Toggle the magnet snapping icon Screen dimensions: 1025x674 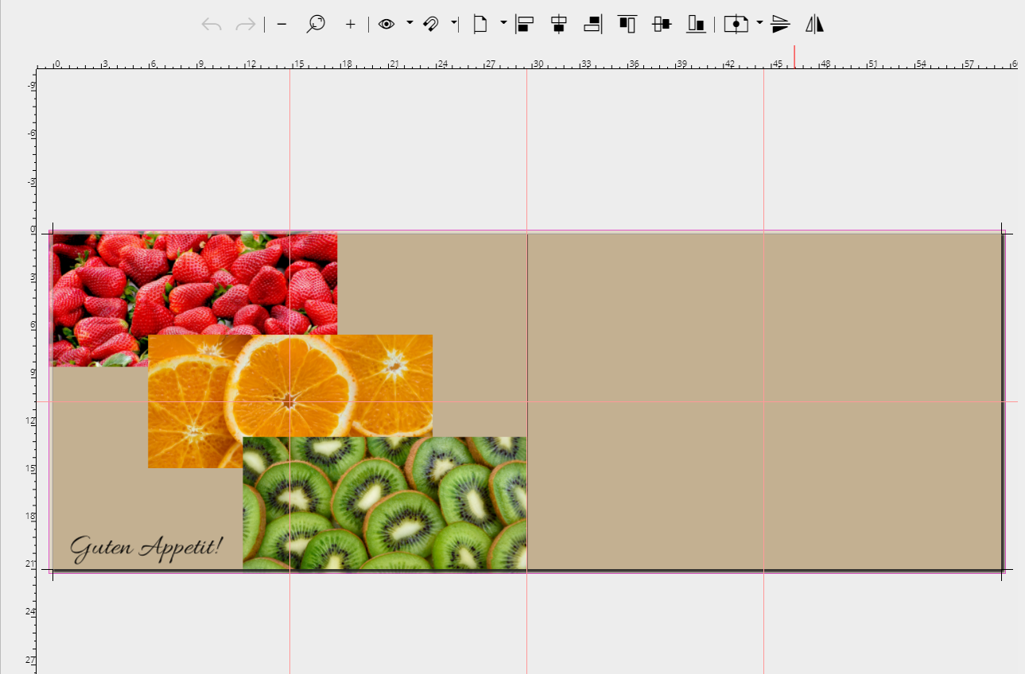pyautogui.click(x=430, y=25)
